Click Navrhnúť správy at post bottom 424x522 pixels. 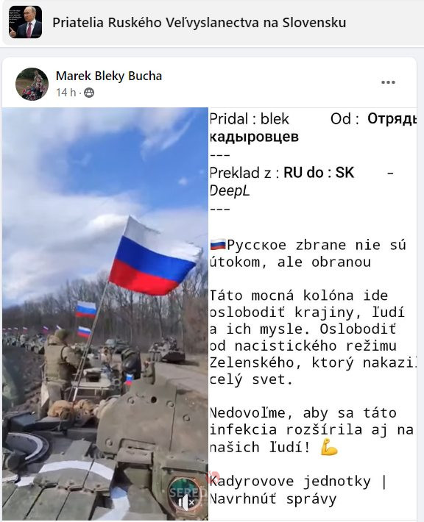pos(273,499)
